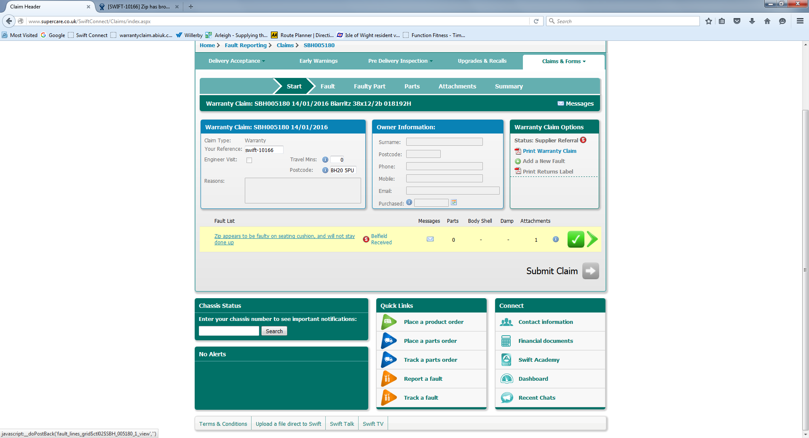809x438 pixels.
Task: Click the Terms & Conditions footer link
Action: [x=223, y=424]
